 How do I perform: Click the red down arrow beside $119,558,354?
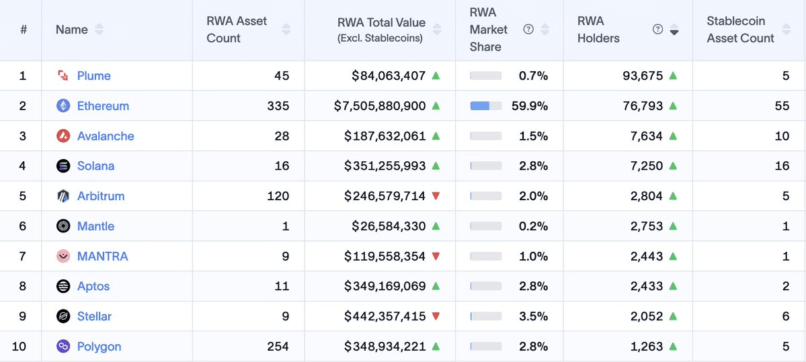pyautogui.click(x=436, y=257)
